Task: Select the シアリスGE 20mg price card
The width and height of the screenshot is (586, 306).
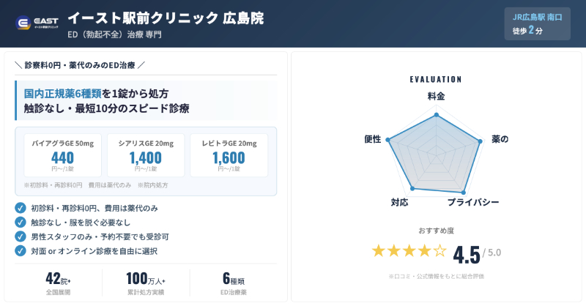Action: point(146,155)
